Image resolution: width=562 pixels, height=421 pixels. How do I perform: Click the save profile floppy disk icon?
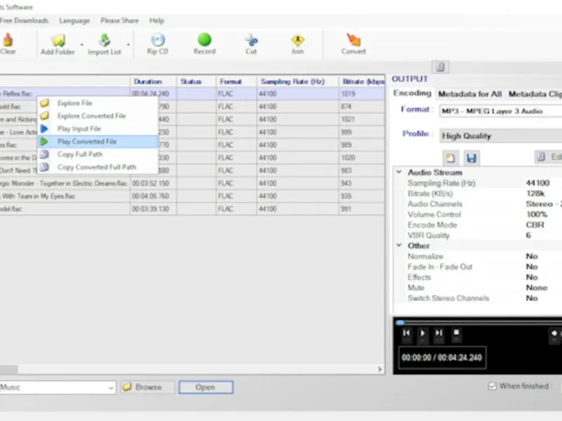471,158
